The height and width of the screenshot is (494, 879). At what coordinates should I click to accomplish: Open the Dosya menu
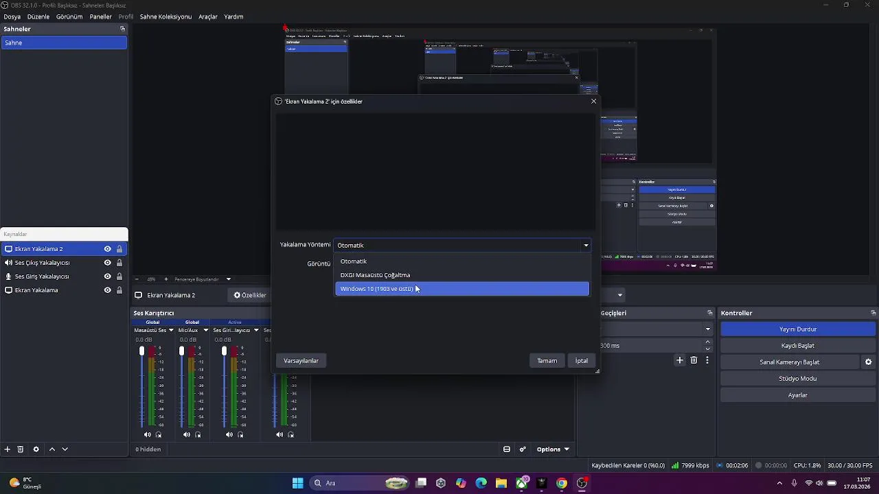12,16
